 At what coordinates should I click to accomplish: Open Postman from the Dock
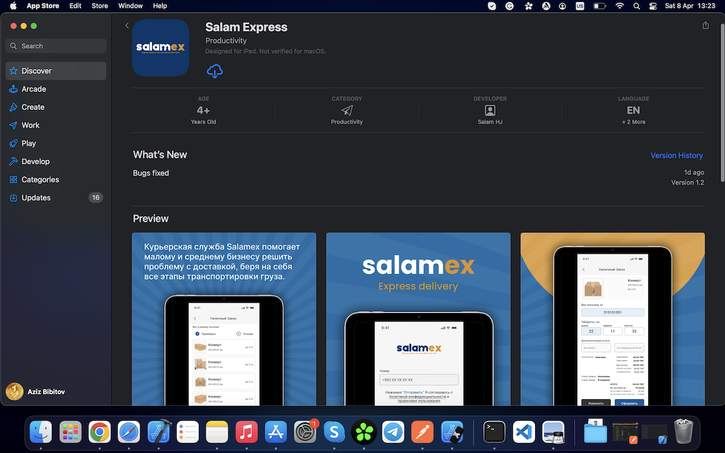click(423, 432)
